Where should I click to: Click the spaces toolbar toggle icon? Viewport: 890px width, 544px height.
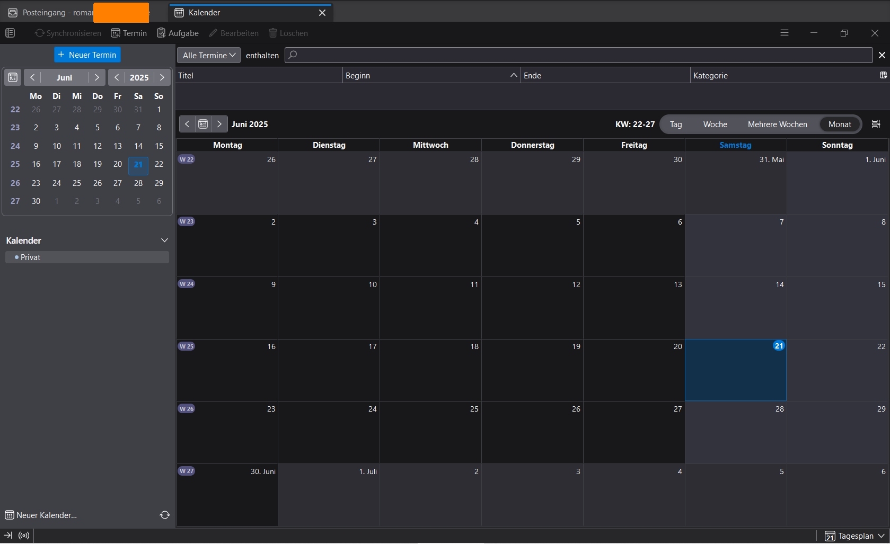(10, 33)
